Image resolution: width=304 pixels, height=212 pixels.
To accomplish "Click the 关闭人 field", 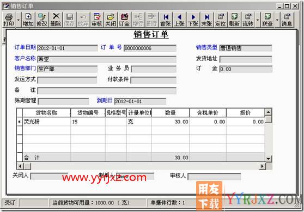I will (49, 176).
